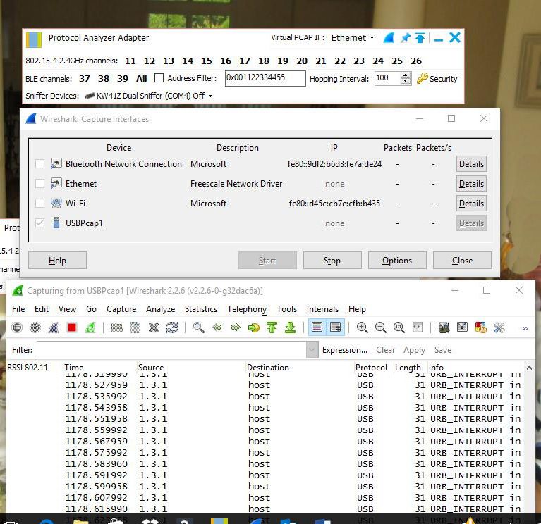Open the Internals menu
The image size is (541, 524).
pos(322,309)
